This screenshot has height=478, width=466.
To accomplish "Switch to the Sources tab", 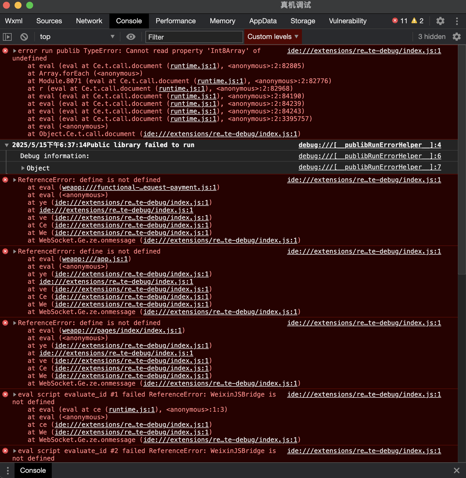I will [49, 21].
